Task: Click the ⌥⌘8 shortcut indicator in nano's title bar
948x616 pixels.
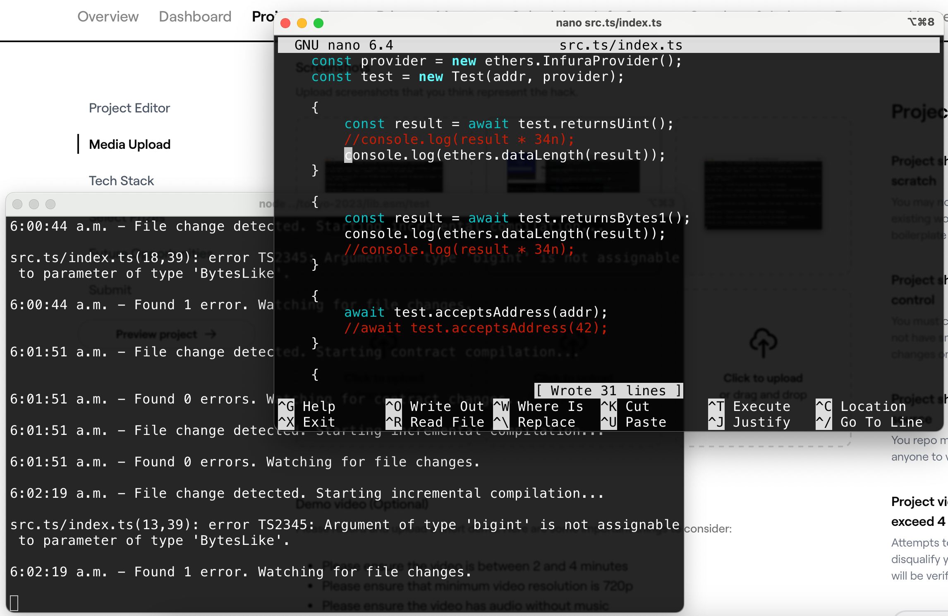Action: (x=921, y=22)
